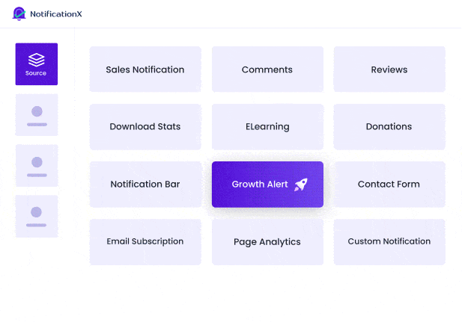Viewport: 462px width, 322px height.
Task: Select the Donations card
Action: (389, 127)
